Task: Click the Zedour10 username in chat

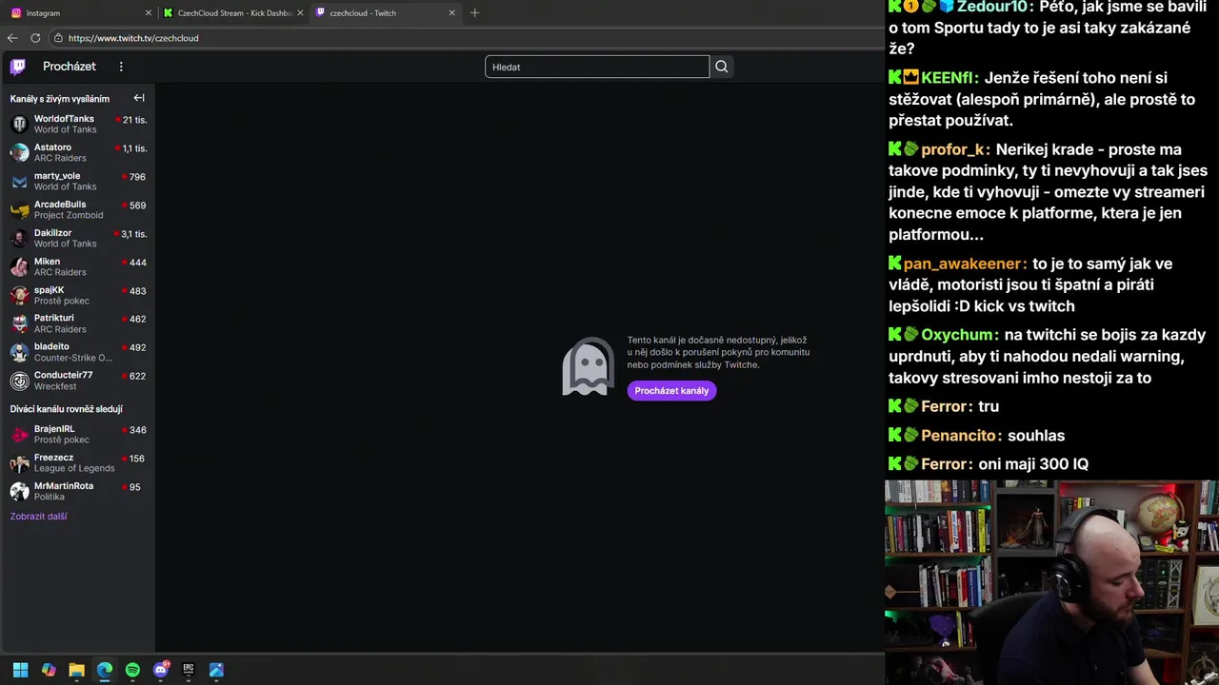Action: pos(992,7)
